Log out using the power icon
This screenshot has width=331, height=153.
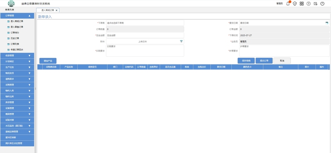click(322, 4)
